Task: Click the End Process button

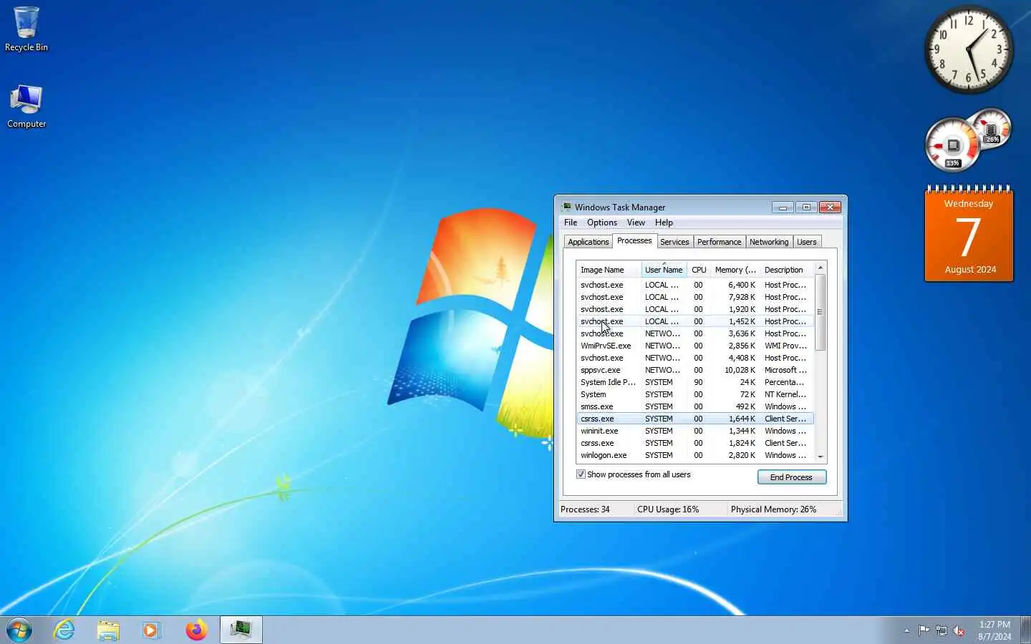Action: (792, 477)
